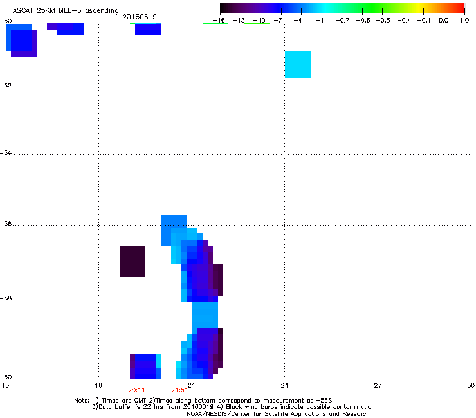The width and height of the screenshot is (476, 418).
Task: Click the green section of color scale
Action: coord(373,8)
